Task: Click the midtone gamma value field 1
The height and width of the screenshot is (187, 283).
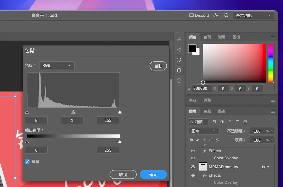Action: pos(72,120)
